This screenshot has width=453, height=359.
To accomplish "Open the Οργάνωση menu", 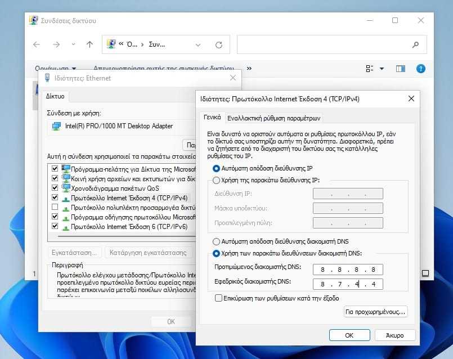I will click(x=55, y=69).
